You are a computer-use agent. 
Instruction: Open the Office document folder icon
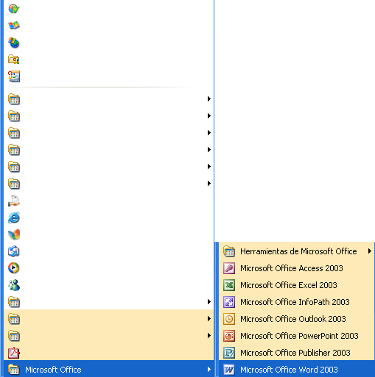(14, 60)
